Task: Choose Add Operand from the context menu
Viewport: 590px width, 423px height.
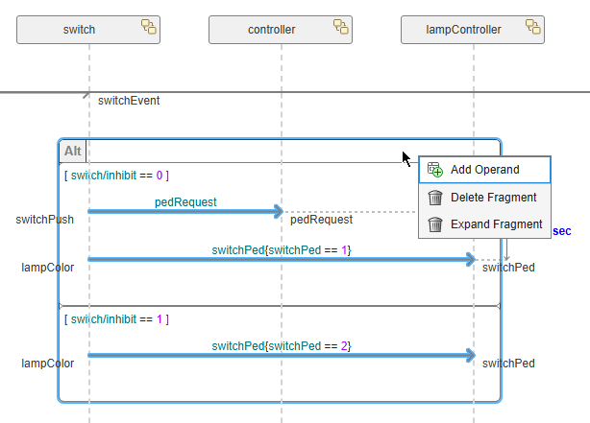Action: (x=484, y=170)
